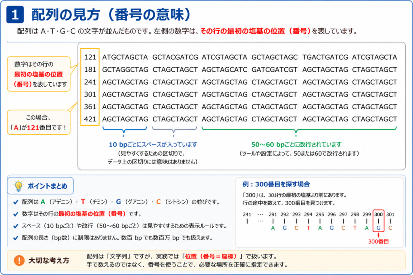The image size is (413, 275).
Task: Click the checkmark beside 配列は A (アデニン)
Action: 16,202
